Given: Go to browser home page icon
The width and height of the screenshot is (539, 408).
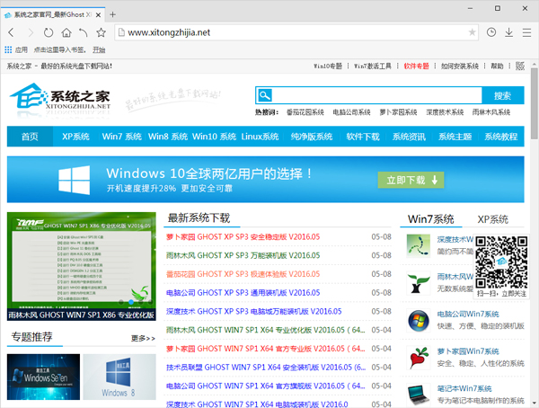Looking at the screenshot, I should (66, 32).
